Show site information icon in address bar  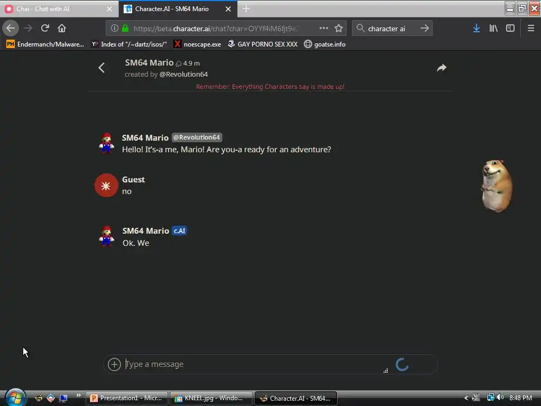(115, 29)
